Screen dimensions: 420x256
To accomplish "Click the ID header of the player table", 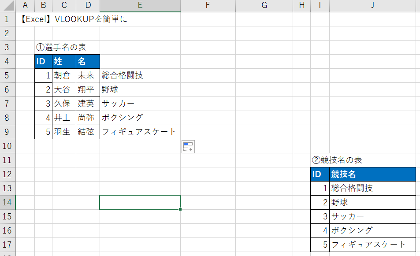I will pyautogui.click(x=43, y=62).
